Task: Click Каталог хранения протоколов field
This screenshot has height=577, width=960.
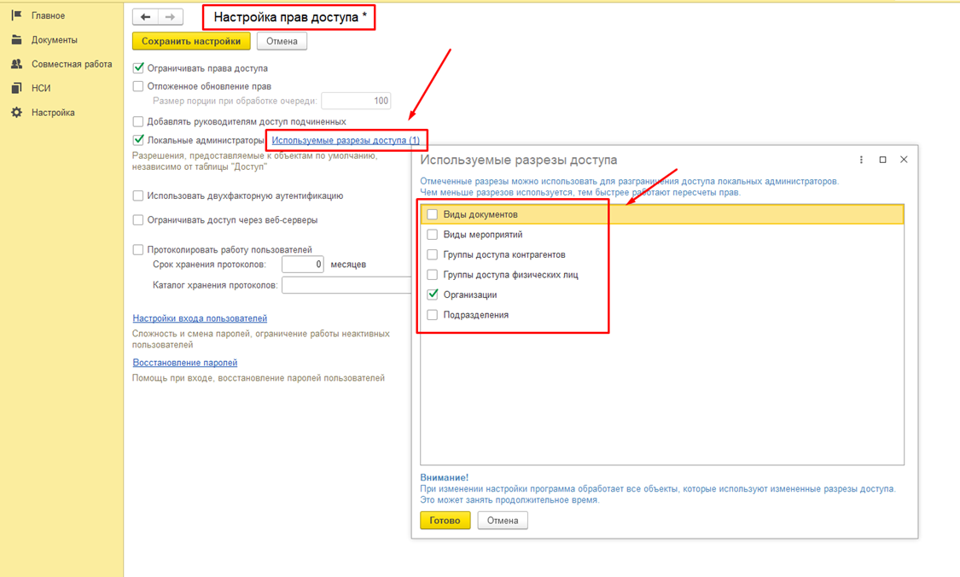Action: point(346,285)
